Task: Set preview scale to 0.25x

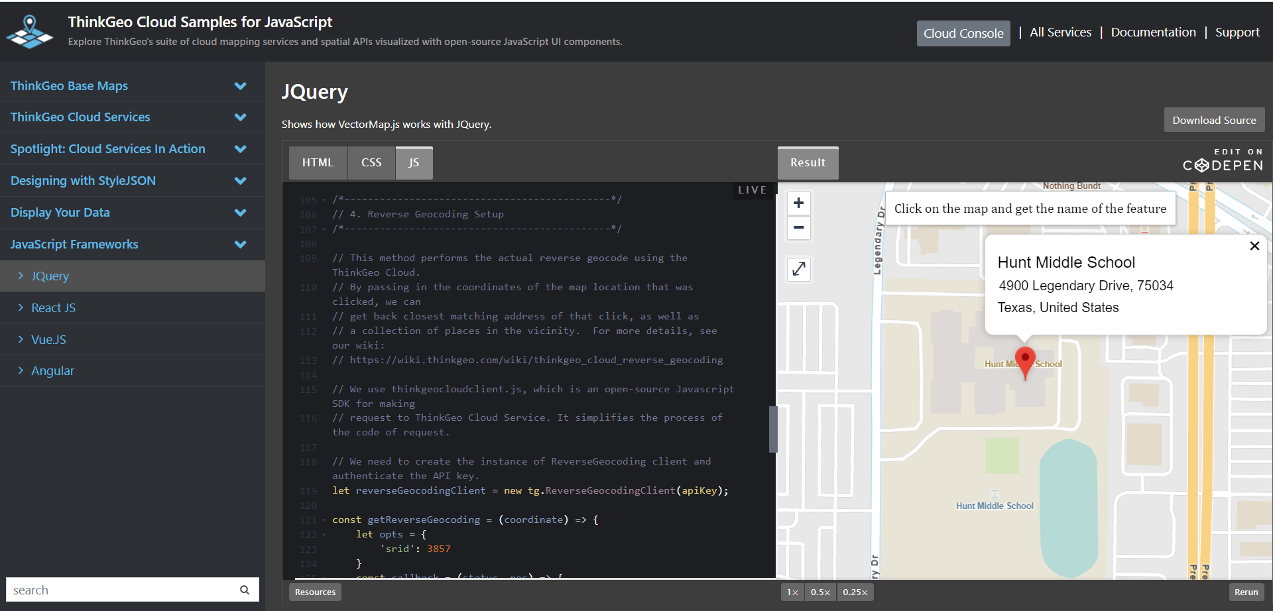Action: pos(855,592)
